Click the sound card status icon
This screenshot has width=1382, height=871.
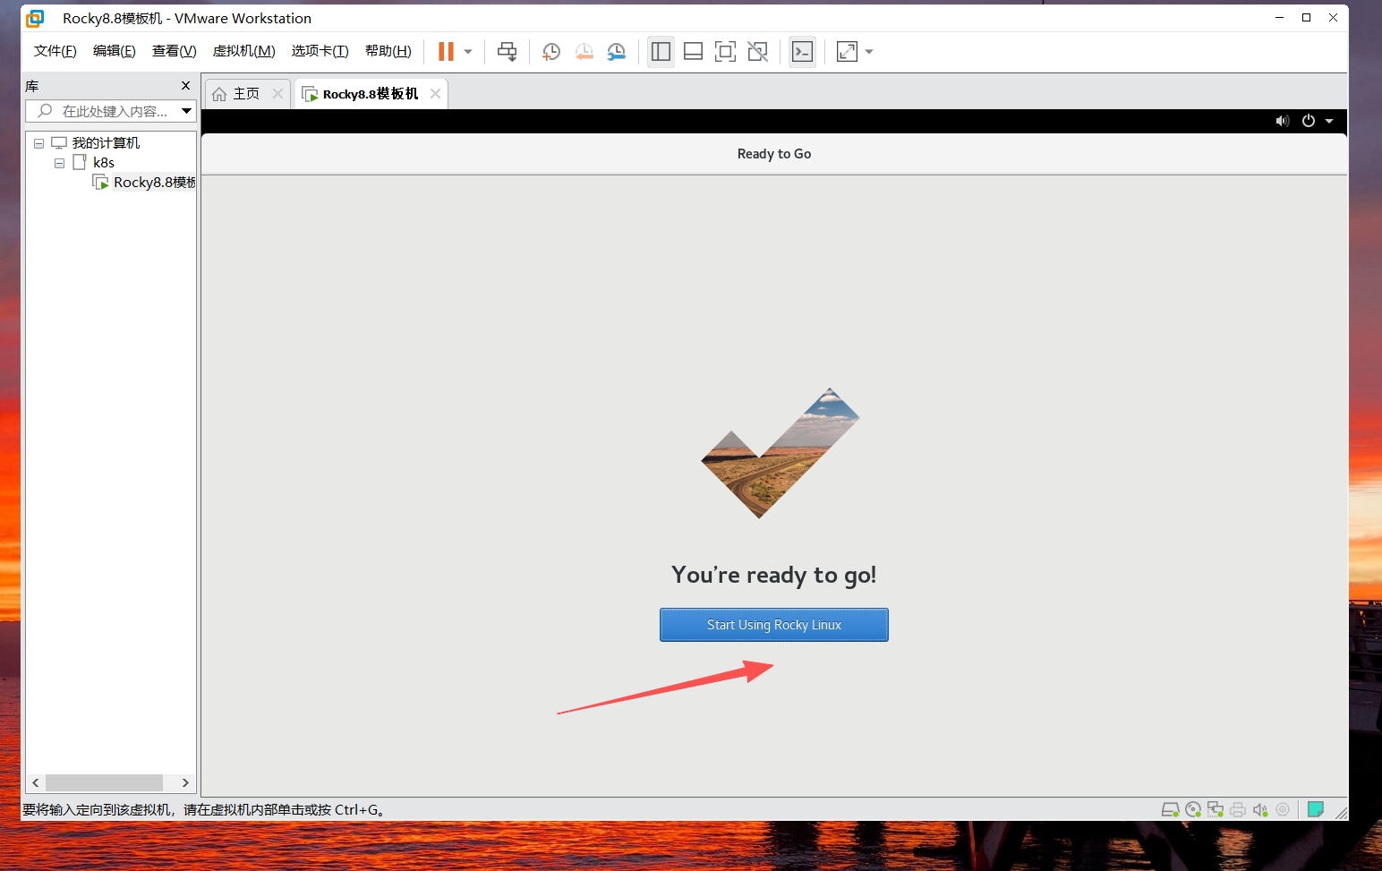click(1260, 809)
